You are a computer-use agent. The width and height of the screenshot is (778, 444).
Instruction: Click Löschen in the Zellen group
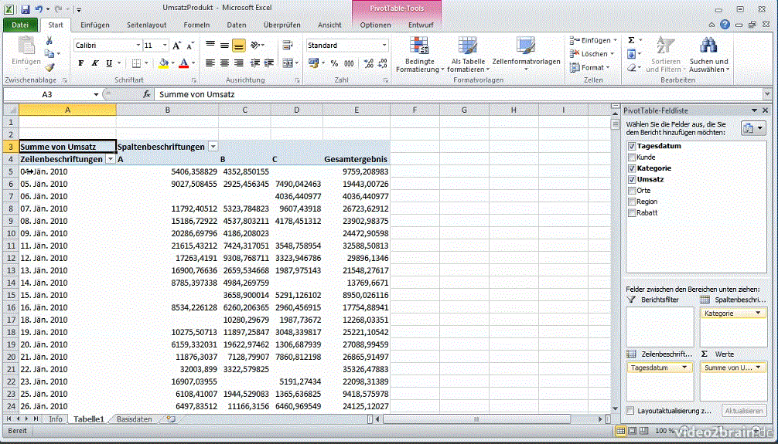(x=592, y=54)
